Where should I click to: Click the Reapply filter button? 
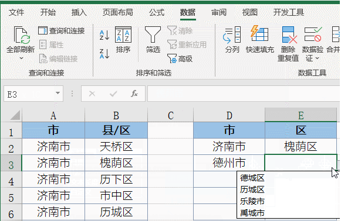point(187,45)
